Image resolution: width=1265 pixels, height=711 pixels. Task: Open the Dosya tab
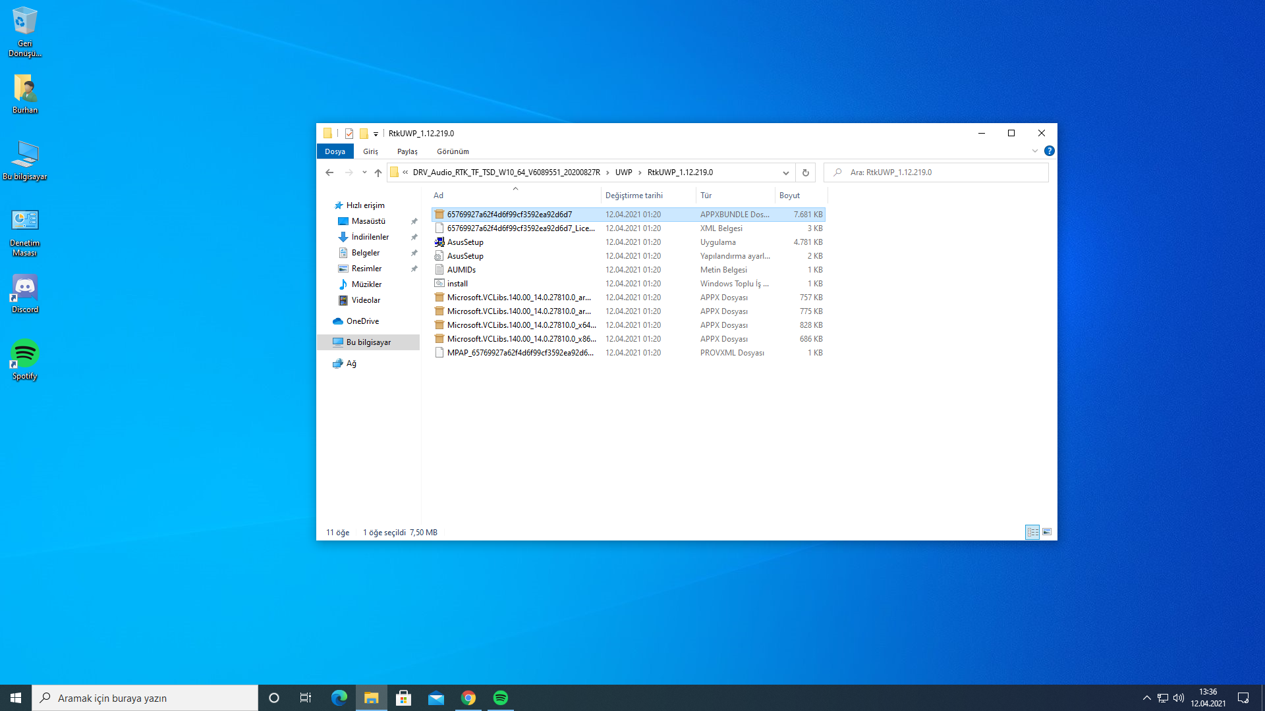pyautogui.click(x=335, y=151)
